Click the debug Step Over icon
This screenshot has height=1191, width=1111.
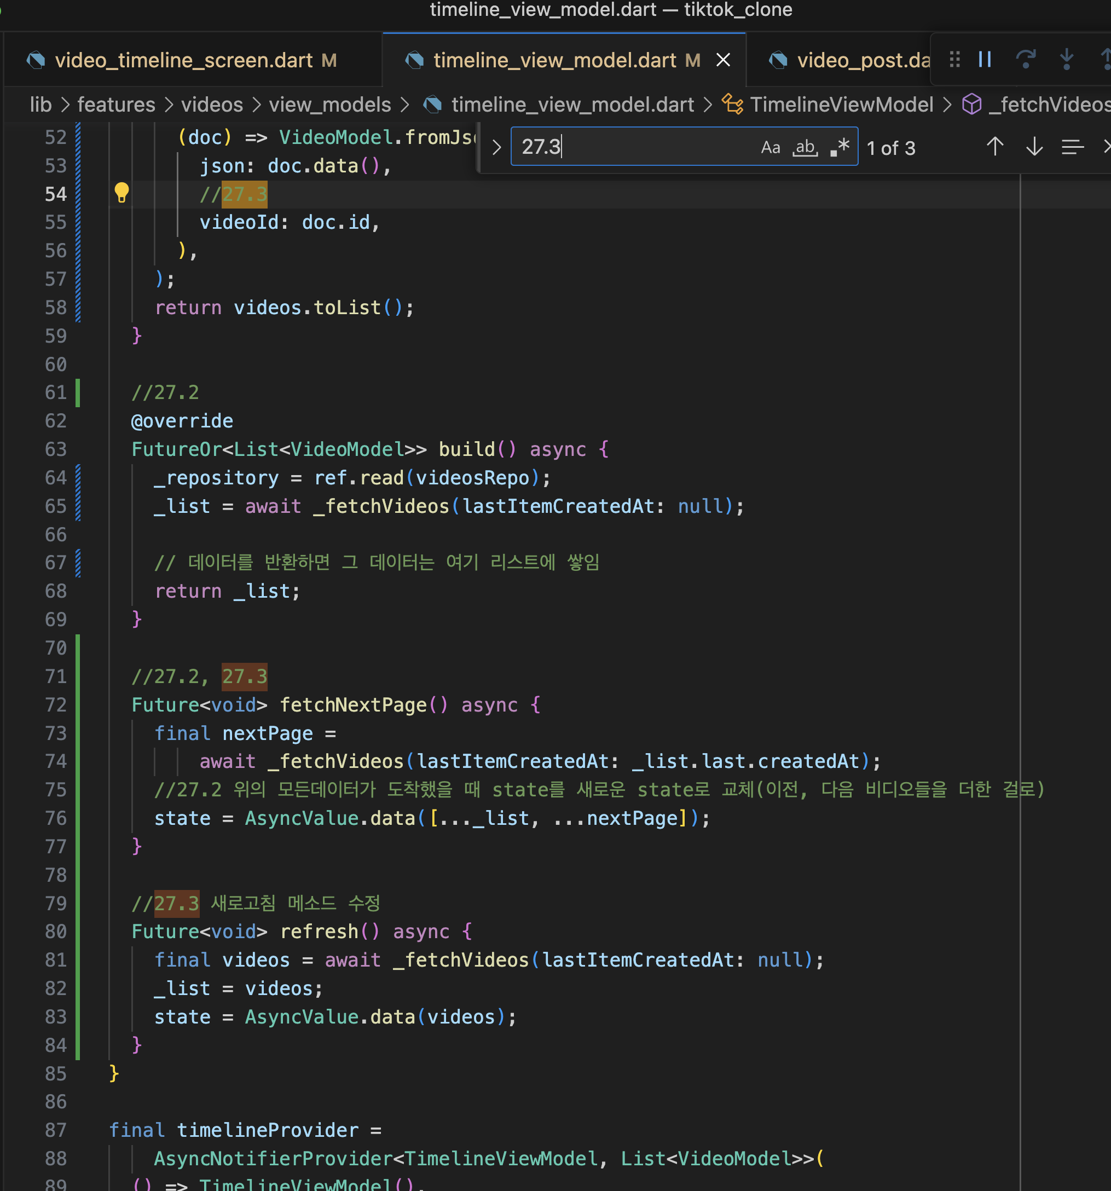[1026, 59]
